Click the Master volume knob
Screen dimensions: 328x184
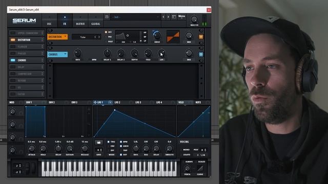click(x=194, y=19)
